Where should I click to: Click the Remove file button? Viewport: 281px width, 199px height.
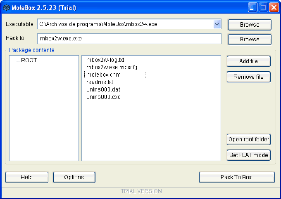pyautogui.click(x=249, y=77)
